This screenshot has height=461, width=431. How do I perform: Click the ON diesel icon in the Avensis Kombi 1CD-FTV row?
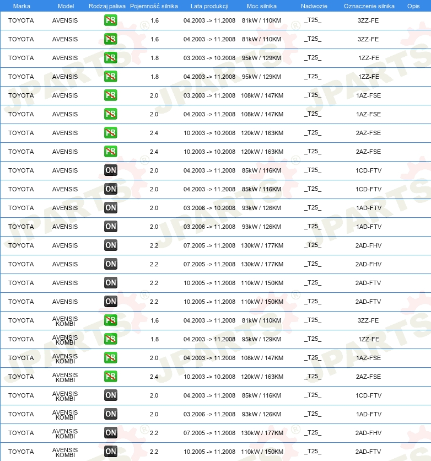tap(110, 395)
